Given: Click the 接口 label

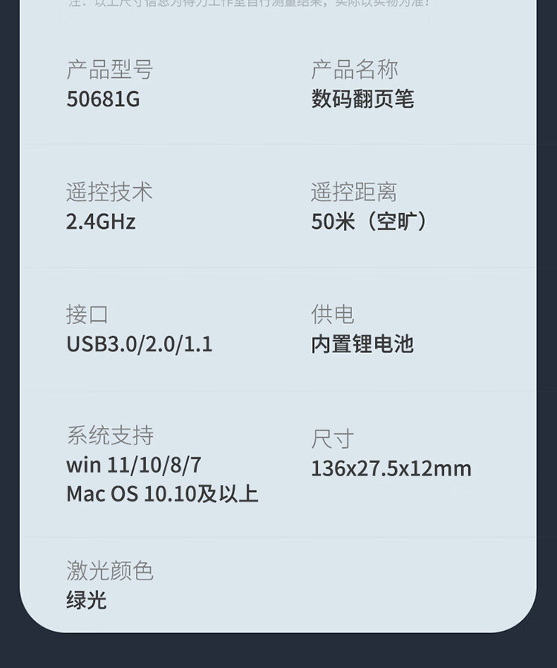Looking at the screenshot, I should pos(87,314).
